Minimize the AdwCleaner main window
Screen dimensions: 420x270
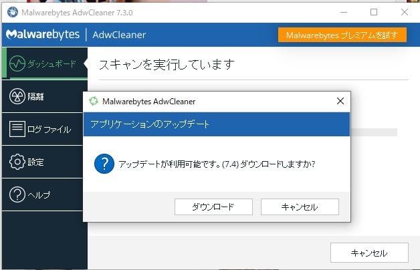point(344,12)
